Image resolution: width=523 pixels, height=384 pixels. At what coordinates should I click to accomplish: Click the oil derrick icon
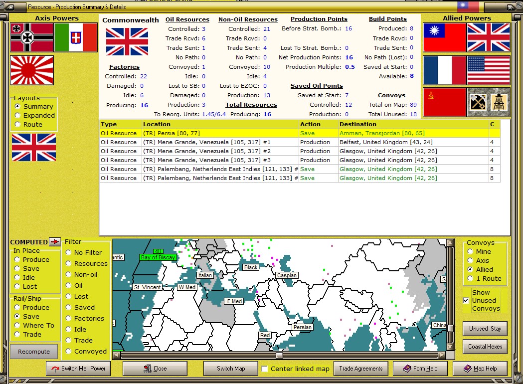click(x=500, y=102)
